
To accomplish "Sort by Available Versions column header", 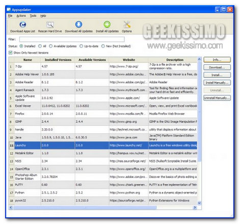I will click(92, 60).
